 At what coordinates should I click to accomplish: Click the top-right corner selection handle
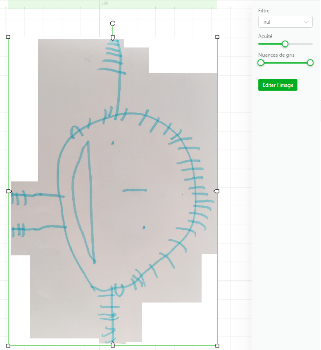click(x=217, y=37)
